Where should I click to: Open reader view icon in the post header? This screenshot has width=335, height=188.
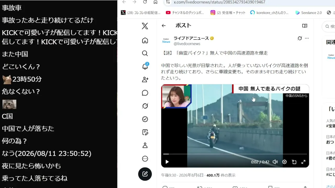click(305, 26)
